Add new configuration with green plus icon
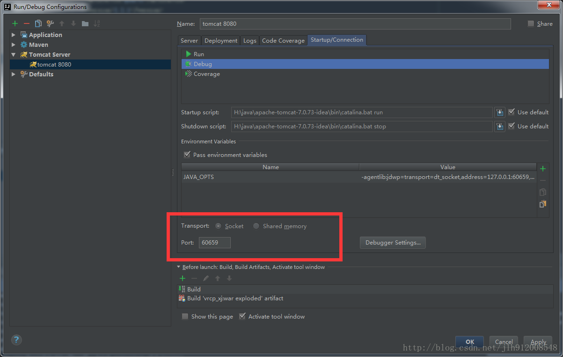The height and width of the screenshot is (357, 563). [15, 23]
